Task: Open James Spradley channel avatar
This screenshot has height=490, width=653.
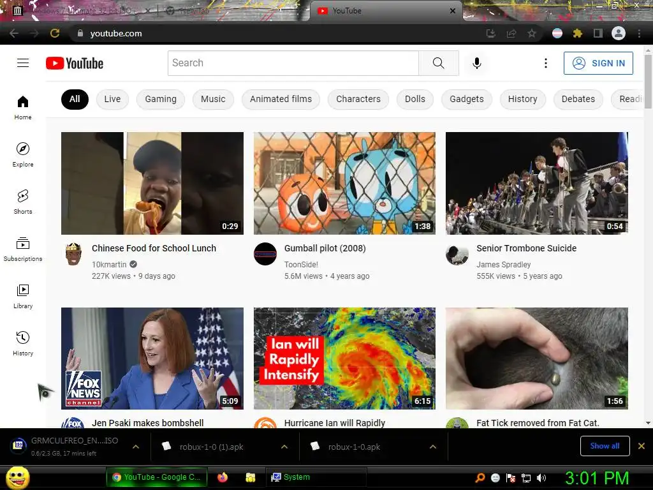Action: (457, 254)
